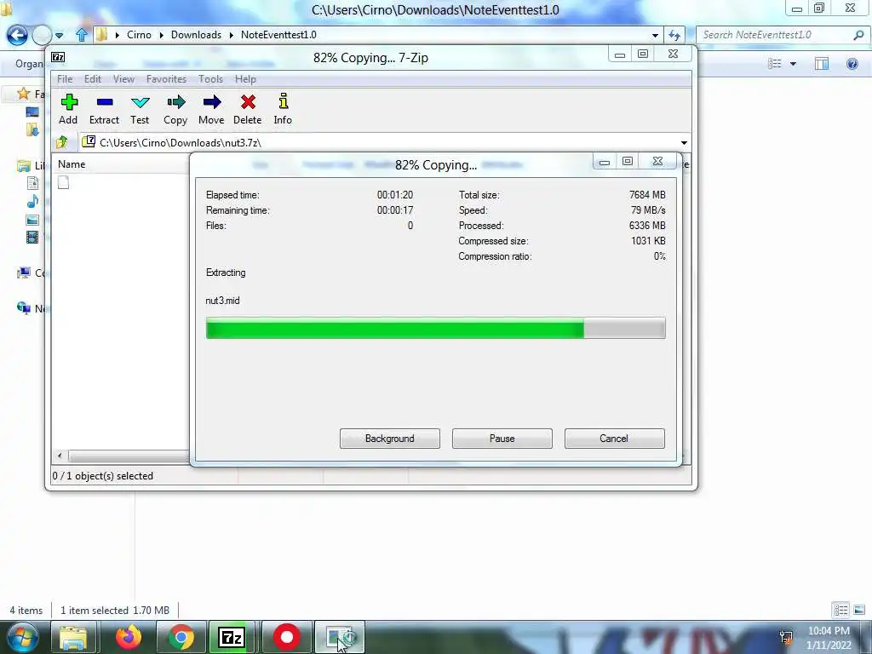Click the Cirno breadcrumb segment
Viewport: 872px width, 654px height.
pyautogui.click(x=139, y=35)
